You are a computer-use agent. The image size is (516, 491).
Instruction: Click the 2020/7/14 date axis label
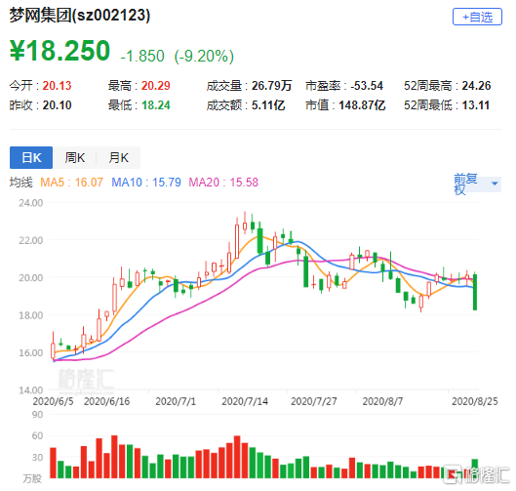tap(245, 401)
